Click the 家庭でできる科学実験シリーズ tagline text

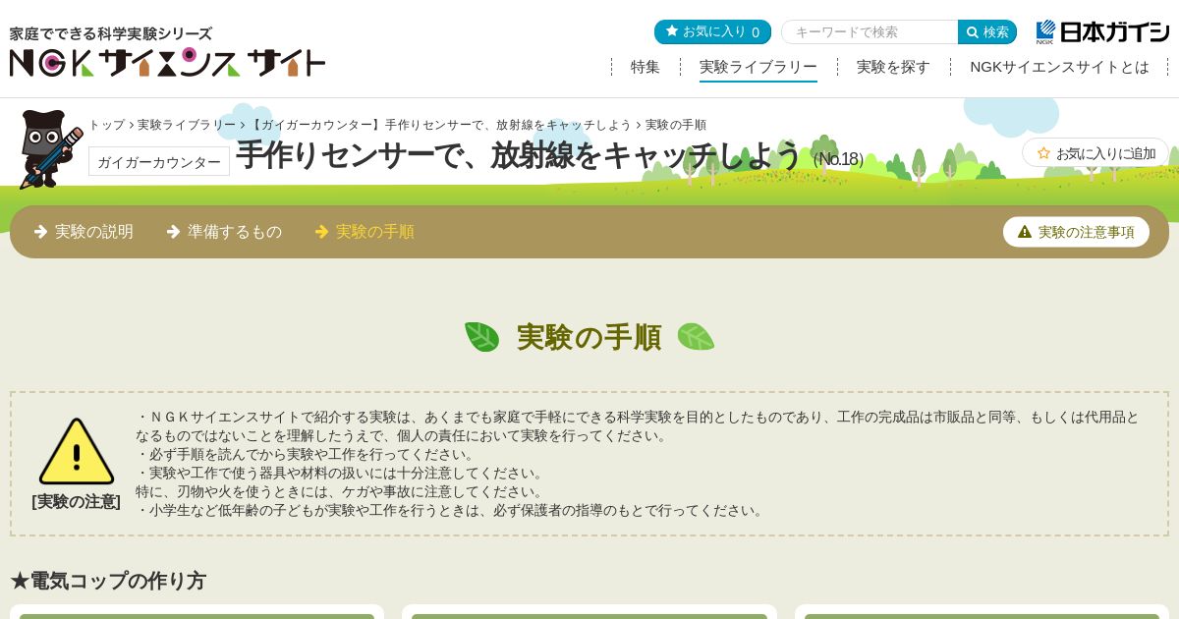tap(111, 33)
